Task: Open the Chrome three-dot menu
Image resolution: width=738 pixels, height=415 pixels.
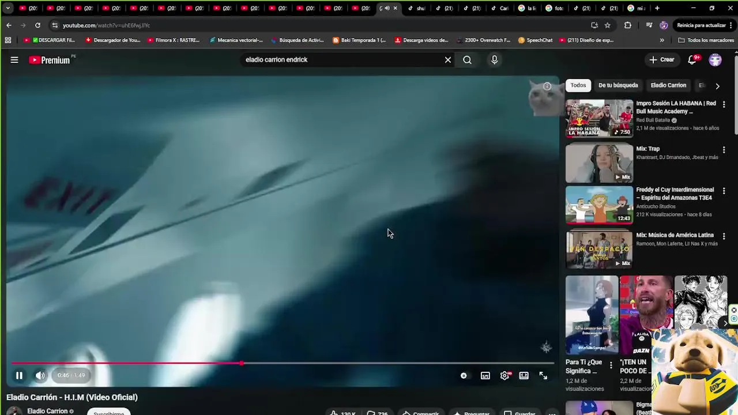Action: pyautogui.click(x=732, y=25)
